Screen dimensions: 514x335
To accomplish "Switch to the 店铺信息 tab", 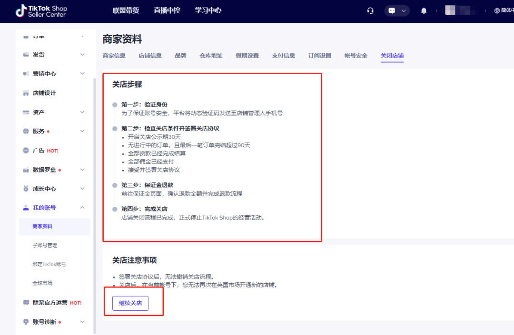I will 150,56.
